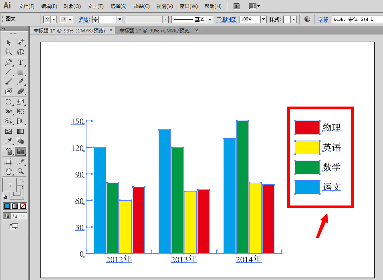Select the Blob Brush tool
Screen dimensions: 383x280
click(x=8, y=91)
